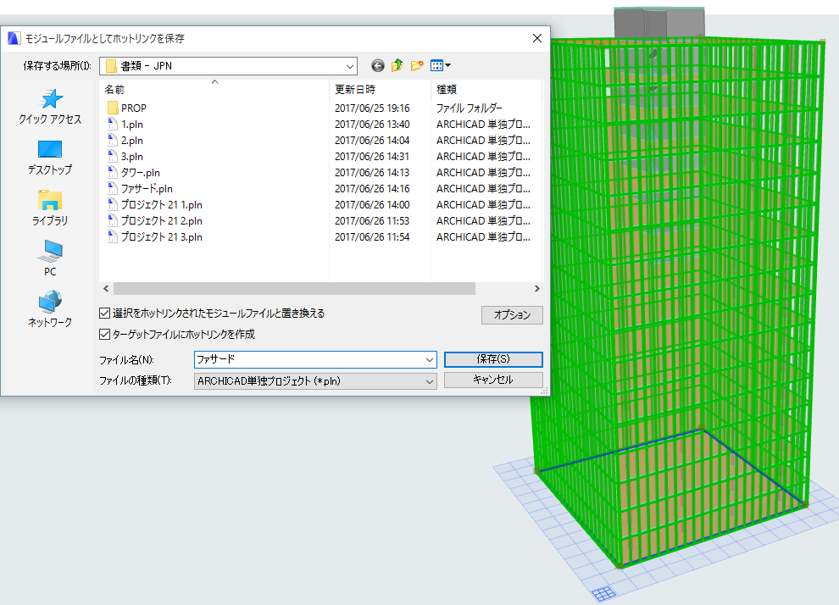Click the オプション button
839x605 pixels.
coord(512,315)
